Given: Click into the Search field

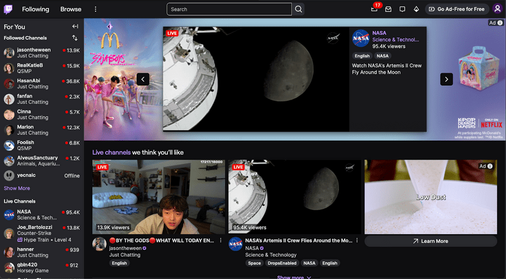Looking at the screenshot, I should click(x=229, y=9).
